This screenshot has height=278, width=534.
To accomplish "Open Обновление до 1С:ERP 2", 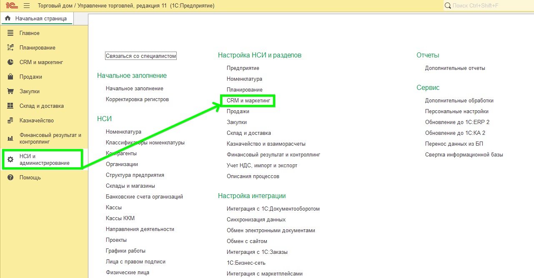I will click(457, 122).
